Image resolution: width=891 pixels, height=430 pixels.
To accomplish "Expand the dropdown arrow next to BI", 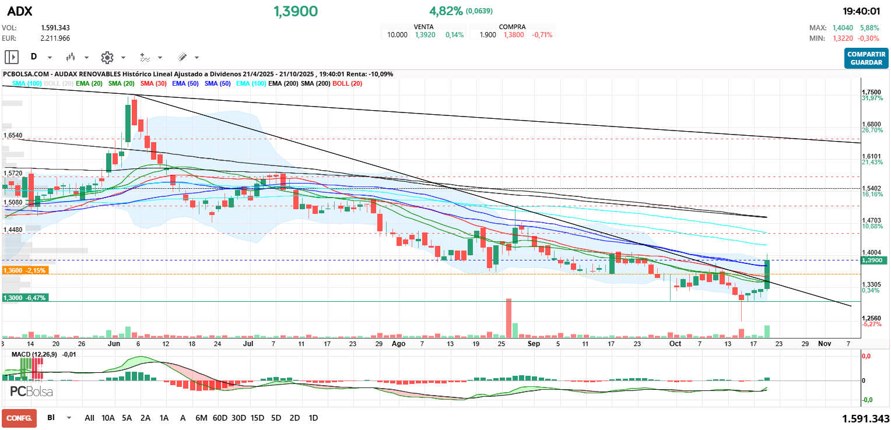I will [x=69, y=418].
